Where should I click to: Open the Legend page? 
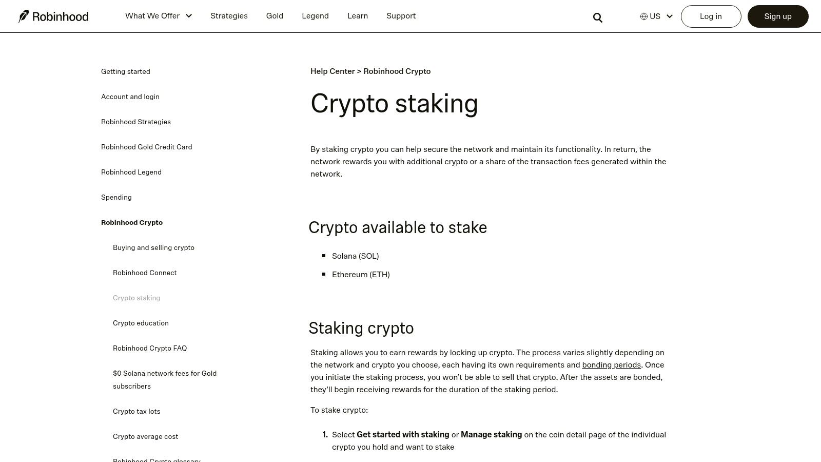(315, 16)
